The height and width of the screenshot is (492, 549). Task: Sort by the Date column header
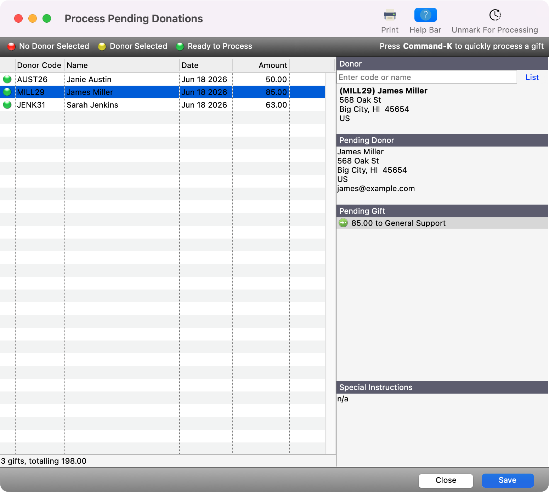[206, 65]
